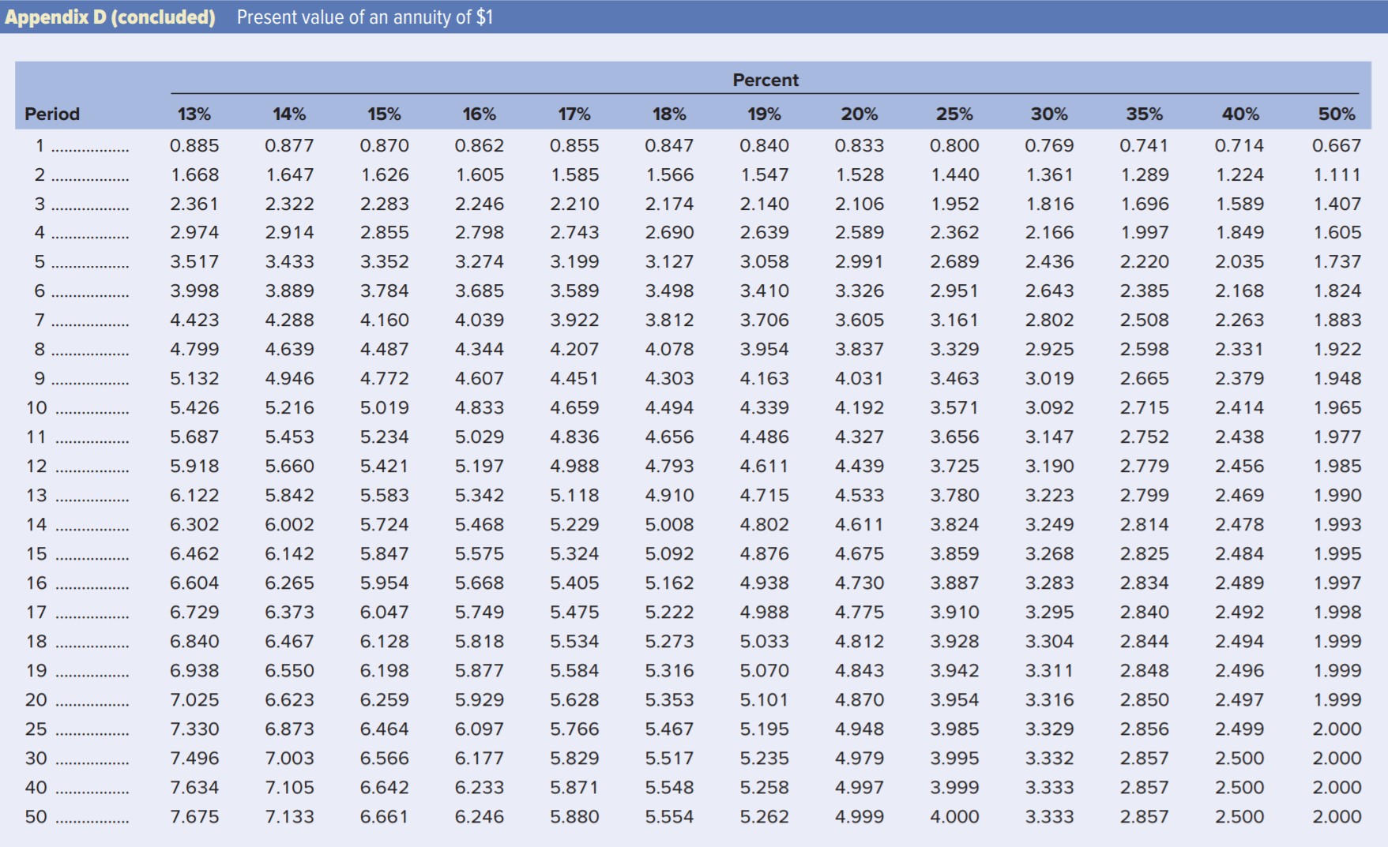Click the period label '30' in first column
This screenshot has height=847, width=1388.
tap(36, 759)
